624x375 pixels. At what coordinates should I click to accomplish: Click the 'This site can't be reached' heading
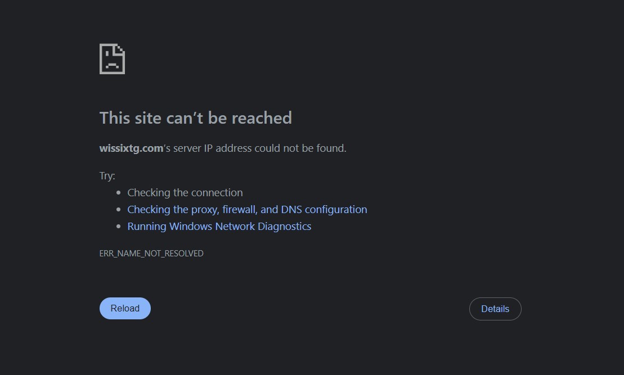point(196,118)
